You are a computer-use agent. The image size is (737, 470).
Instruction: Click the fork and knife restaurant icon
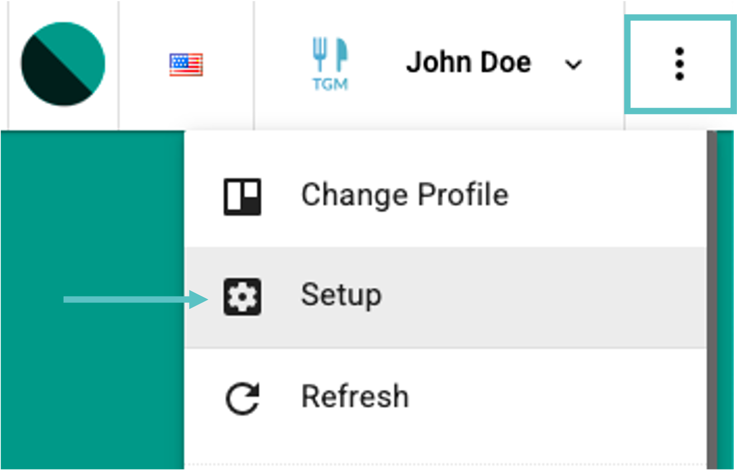330,55
